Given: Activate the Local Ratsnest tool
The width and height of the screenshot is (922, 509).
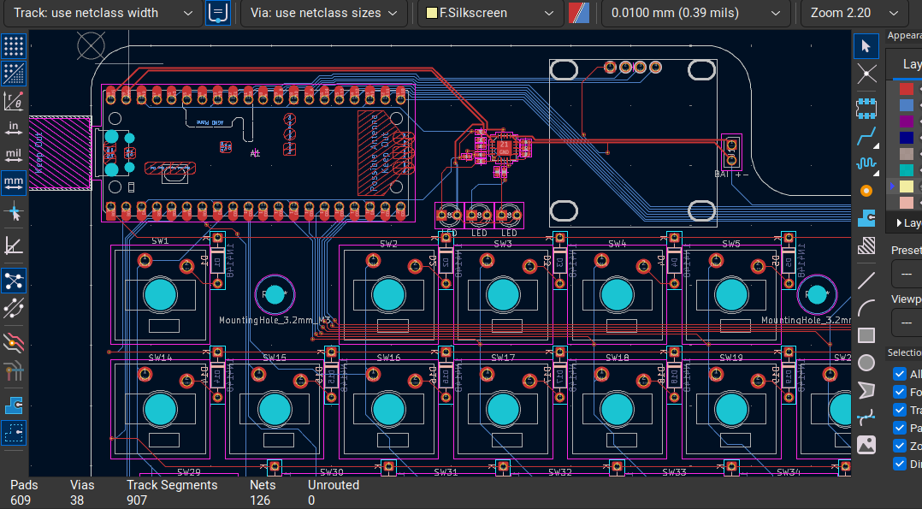Looking at the screenshot, I should (866, 74).
